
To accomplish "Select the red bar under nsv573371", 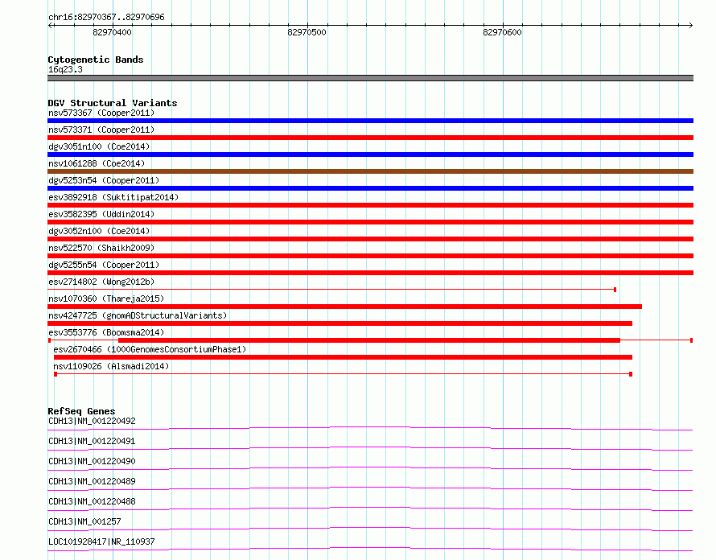I will pos(370,138).
